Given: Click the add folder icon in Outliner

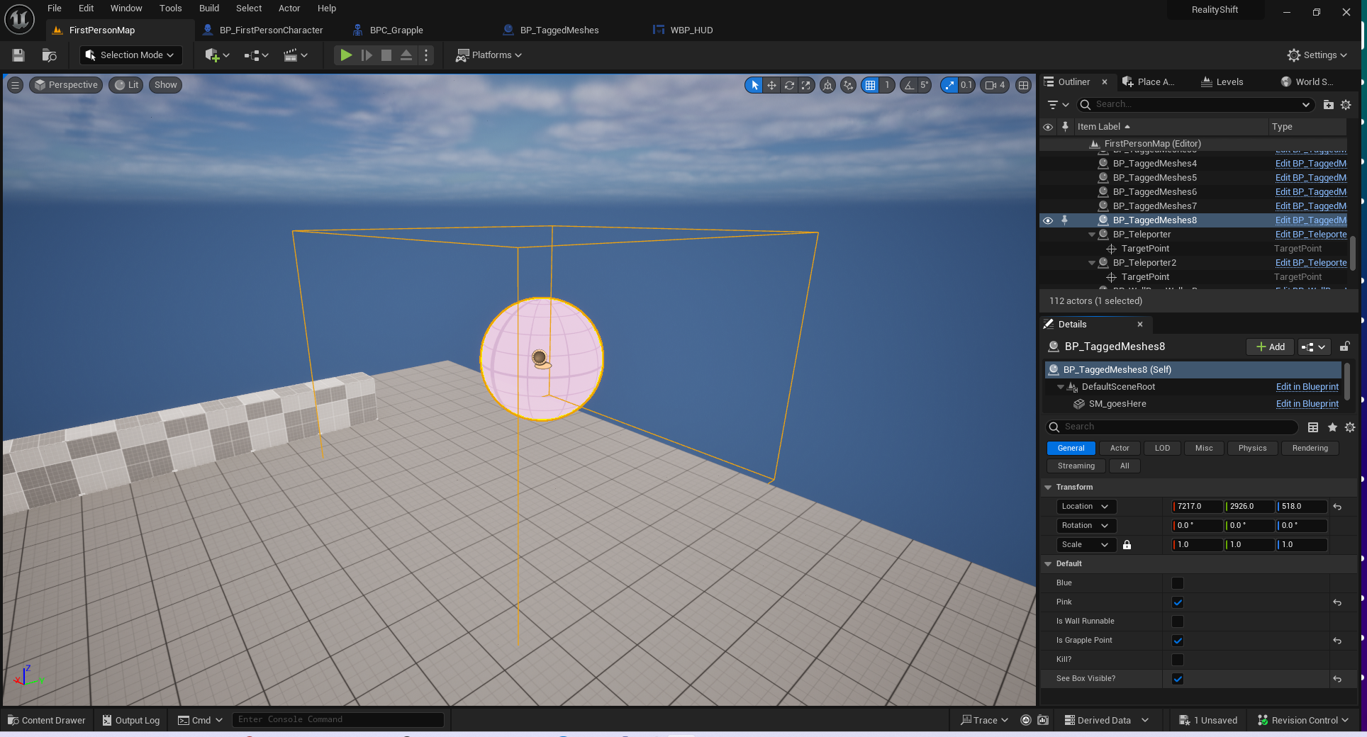Looking at the screenshot, I should coord(1328,105).
